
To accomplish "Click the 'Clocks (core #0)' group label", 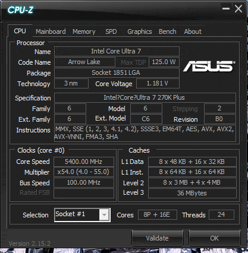I will point(41,150).
